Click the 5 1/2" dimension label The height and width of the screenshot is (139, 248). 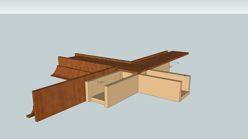coord(101,82)
